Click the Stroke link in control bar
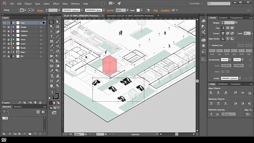This screenshot has width=254, height=143. pyautogui.click(x=40, y=10)
